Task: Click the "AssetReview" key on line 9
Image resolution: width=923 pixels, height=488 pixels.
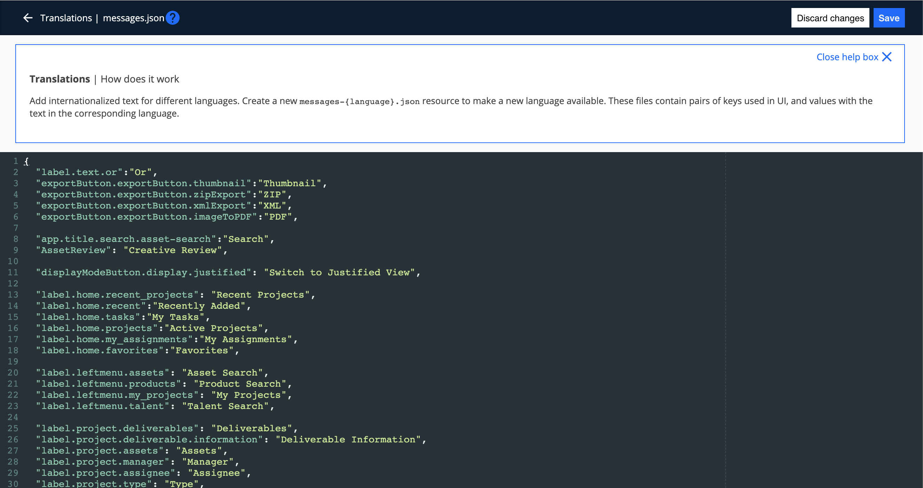Action: pyautogui.click(x=73, y=250)
